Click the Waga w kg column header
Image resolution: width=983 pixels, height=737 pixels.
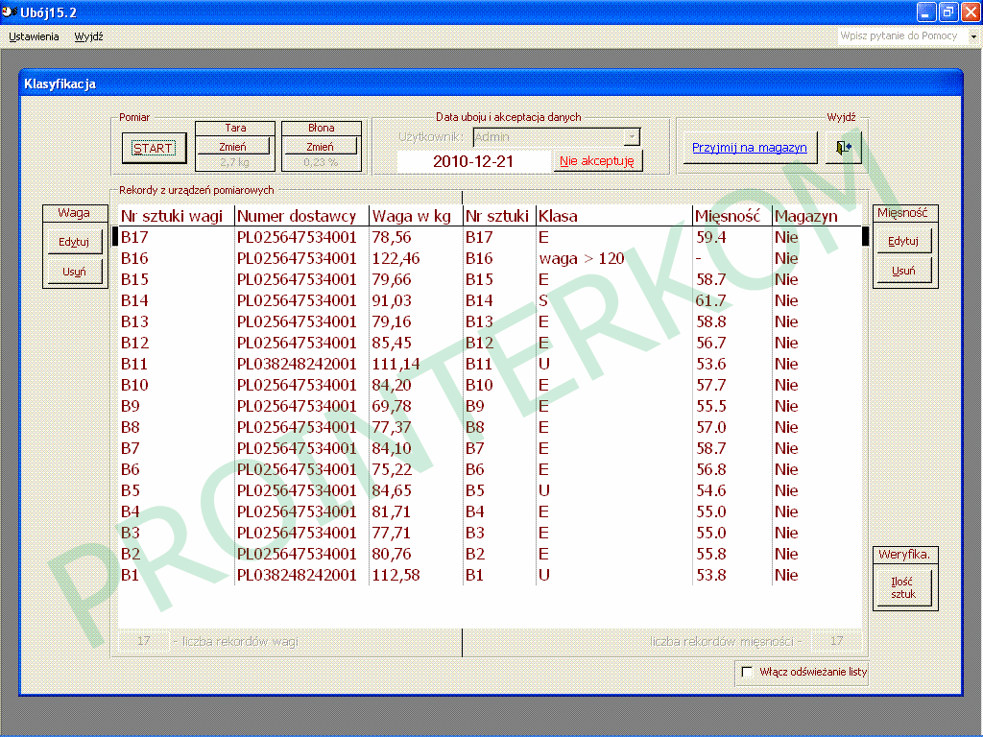click(413, 216)
